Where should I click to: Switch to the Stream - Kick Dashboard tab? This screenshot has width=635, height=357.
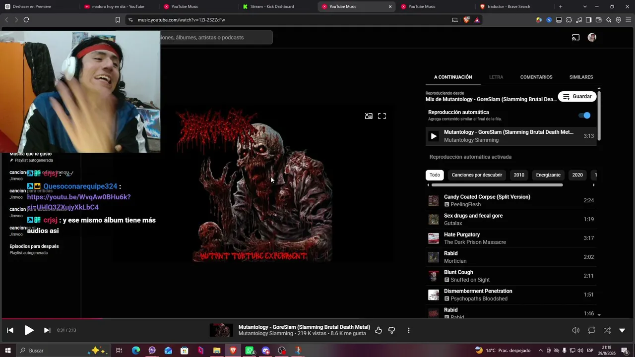[x=277, y=6]
